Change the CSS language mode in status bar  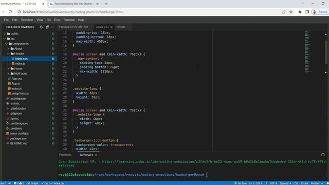[x=296, y=183]
